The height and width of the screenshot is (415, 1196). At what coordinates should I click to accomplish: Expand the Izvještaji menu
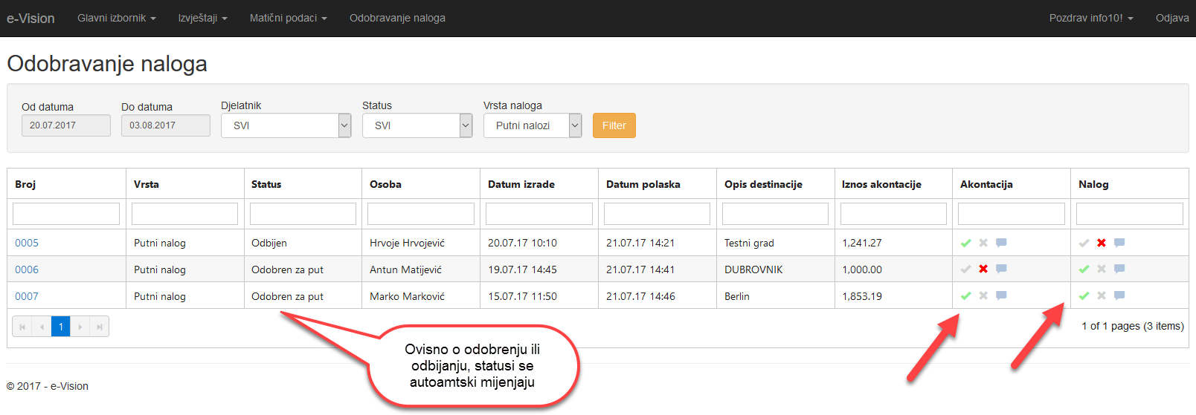tap(202, 18)
